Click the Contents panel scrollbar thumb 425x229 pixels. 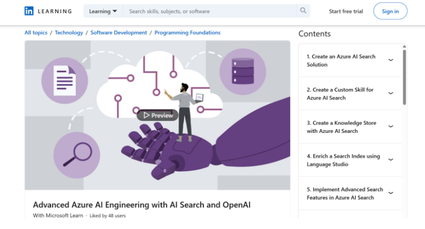(404, 77)
